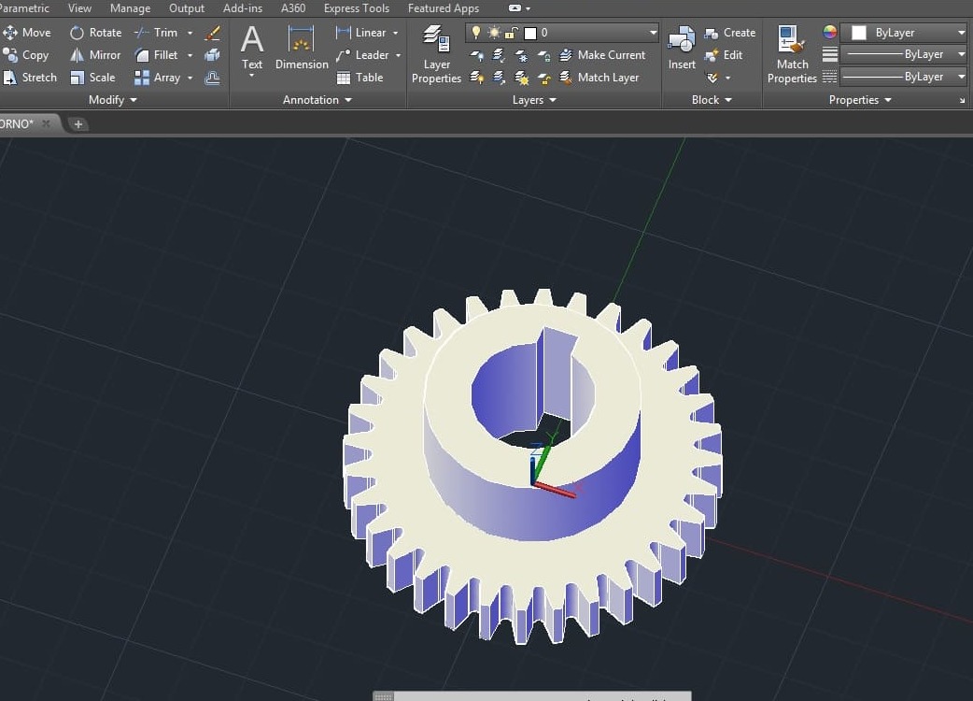Image resolution: width=973 pixels, height=701 pixels.
Task: Click Turn All Layers On icon
Action: (x=477, y=78)
